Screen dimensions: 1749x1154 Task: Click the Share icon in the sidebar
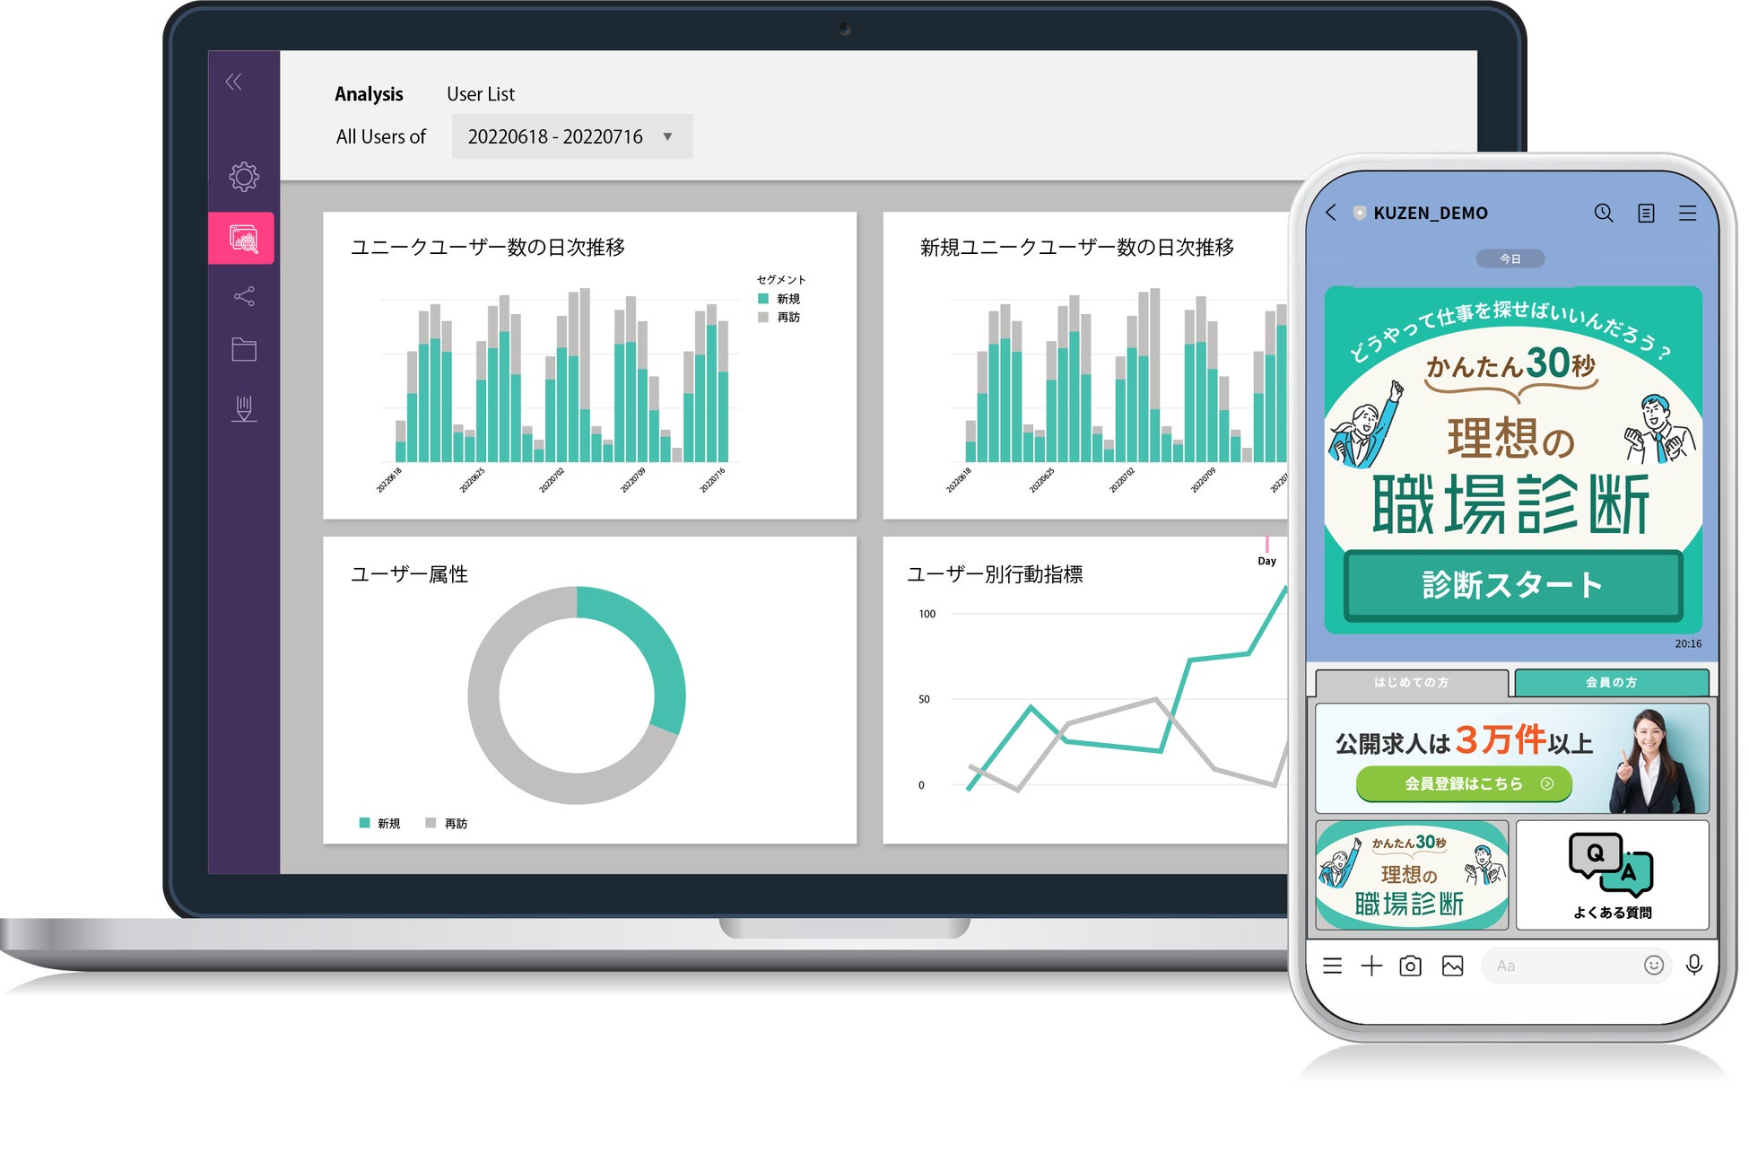click(x=242, y=296)
